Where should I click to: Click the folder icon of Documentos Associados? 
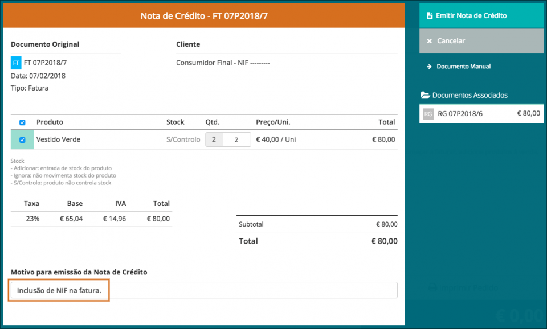pos(426,94)
